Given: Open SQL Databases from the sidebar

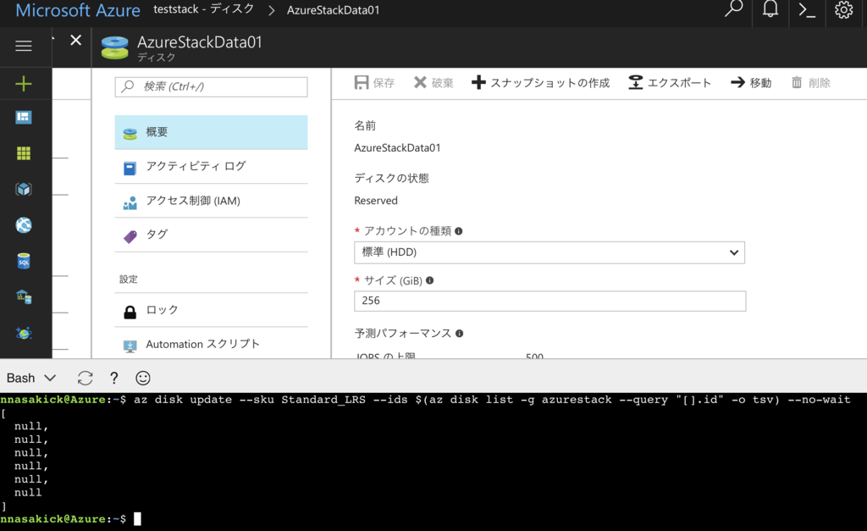Looking at the screenshot, I should [x=22, y=260].
